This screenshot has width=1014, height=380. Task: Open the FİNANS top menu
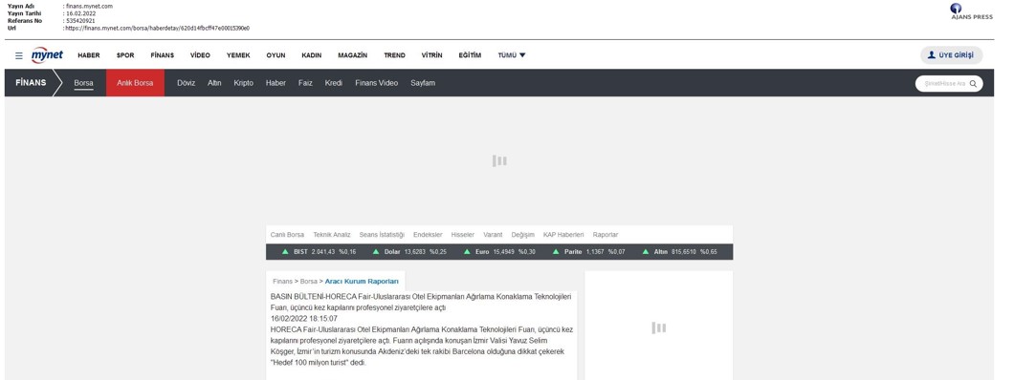[163, 55]
